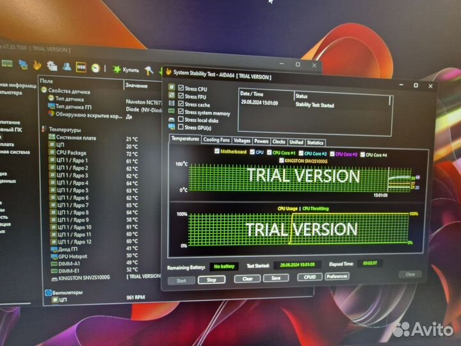Open the OSD panel toolbar icon

(x=81, y=67)
